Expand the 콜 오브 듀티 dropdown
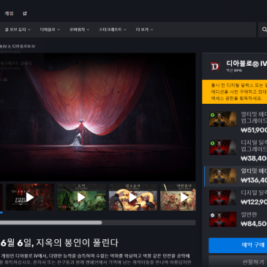Image resolution: width=267 pixels, height=267 pixels. tap(18, 29)
